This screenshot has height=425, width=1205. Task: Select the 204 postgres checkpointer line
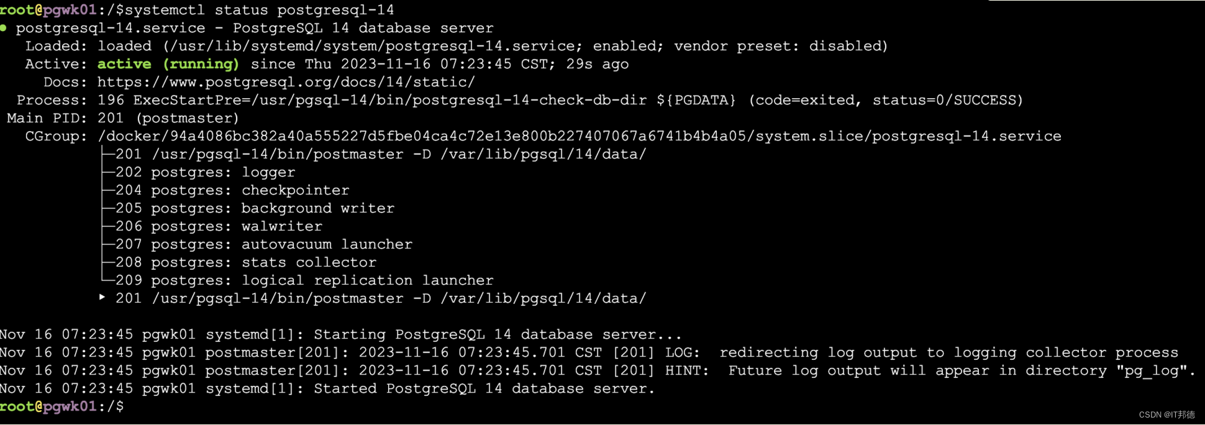tap(232, 190)
